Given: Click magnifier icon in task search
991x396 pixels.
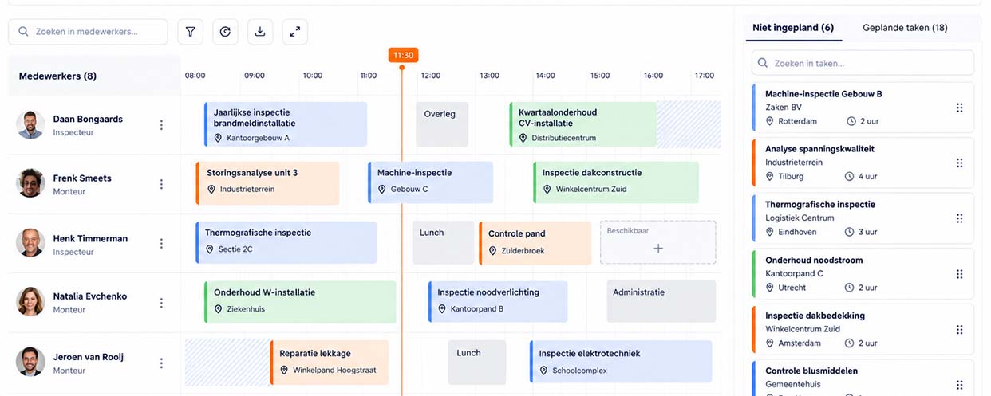Looking at the screenshot, I should tap(763, 63).
